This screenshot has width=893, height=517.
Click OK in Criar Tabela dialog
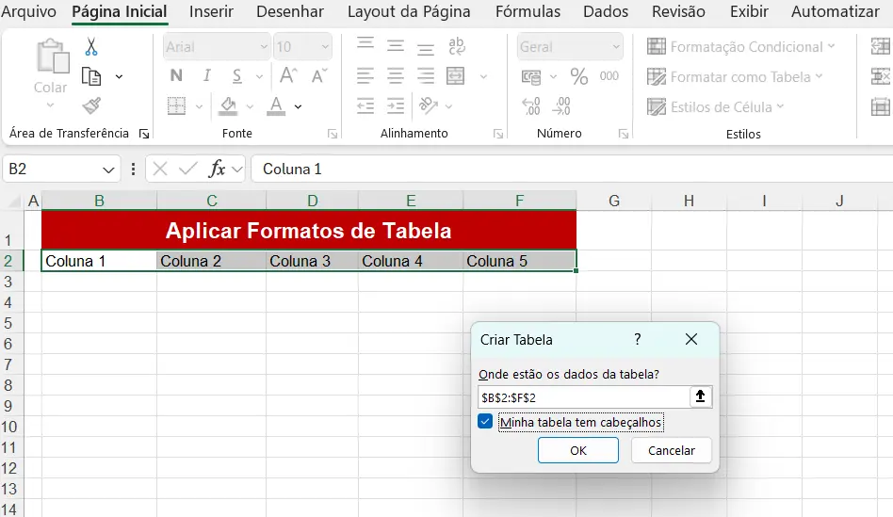coord(578,450)
